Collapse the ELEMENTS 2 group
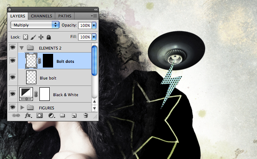This screenshot has height=159, width=257. tap(22, 48)
